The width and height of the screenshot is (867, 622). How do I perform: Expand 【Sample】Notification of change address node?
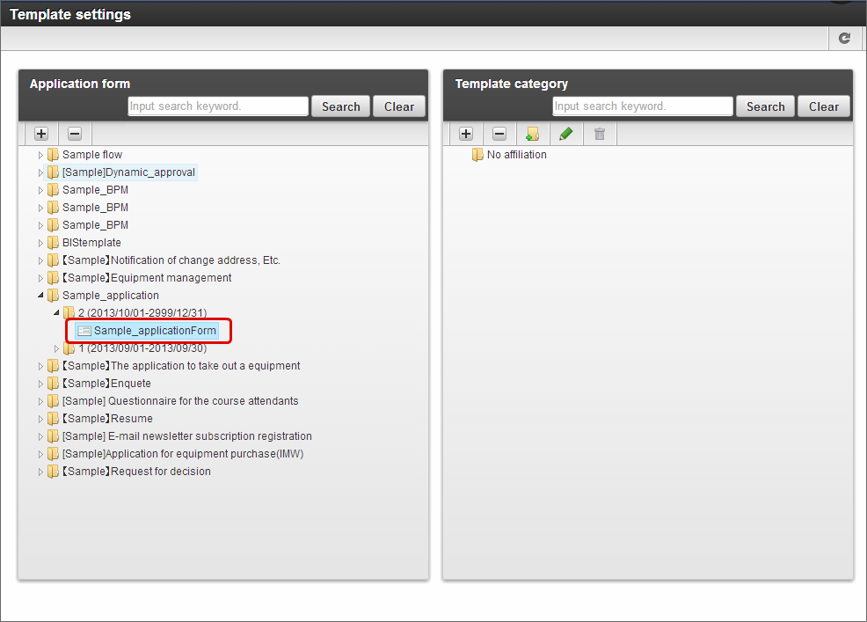pos(40,260)
